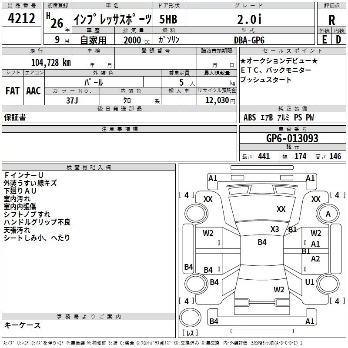Click inspector note シフトノブすれ
348x348 pixels.
click(27, 214)
